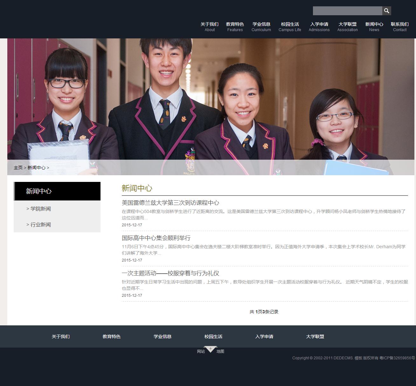
Task: Open 入学申请 Admissions in the header
Action: click(319, 27)
